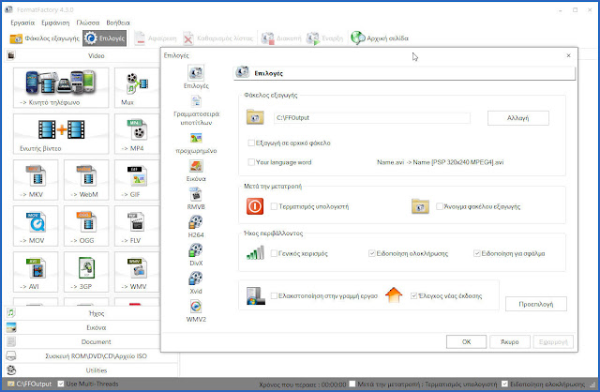Uncheck Έλεγχος νέας έκδοσης
600x392 pixels.
click(413, 295)
